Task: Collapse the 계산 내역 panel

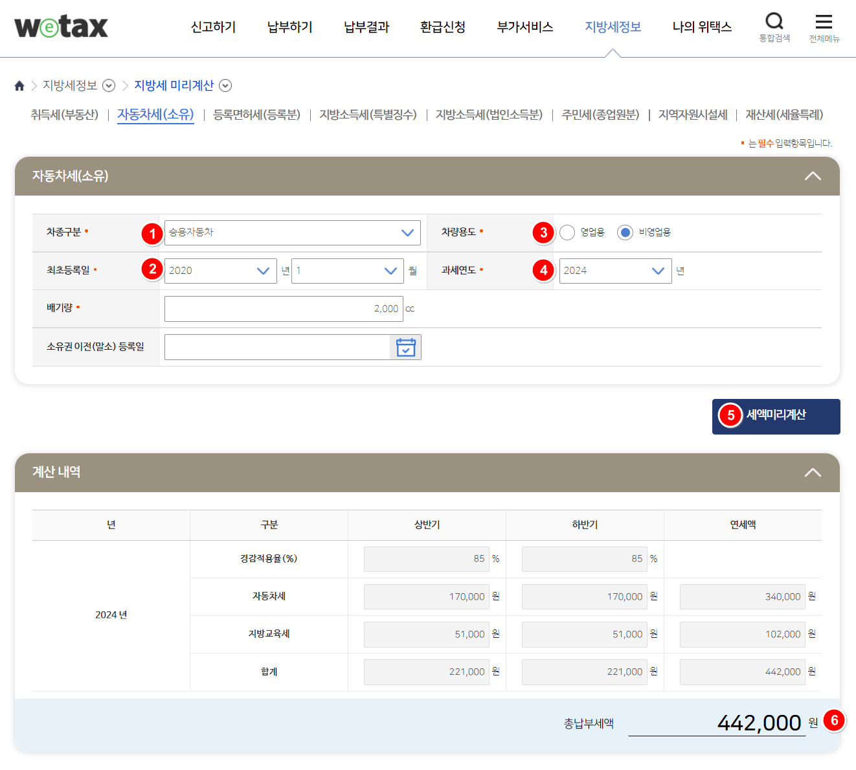Action: click(813, 473)
